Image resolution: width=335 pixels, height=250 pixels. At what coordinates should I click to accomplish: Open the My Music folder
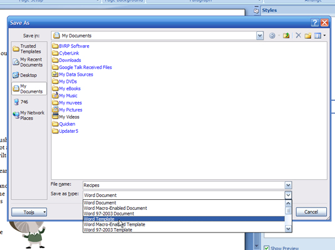point(64,96)
